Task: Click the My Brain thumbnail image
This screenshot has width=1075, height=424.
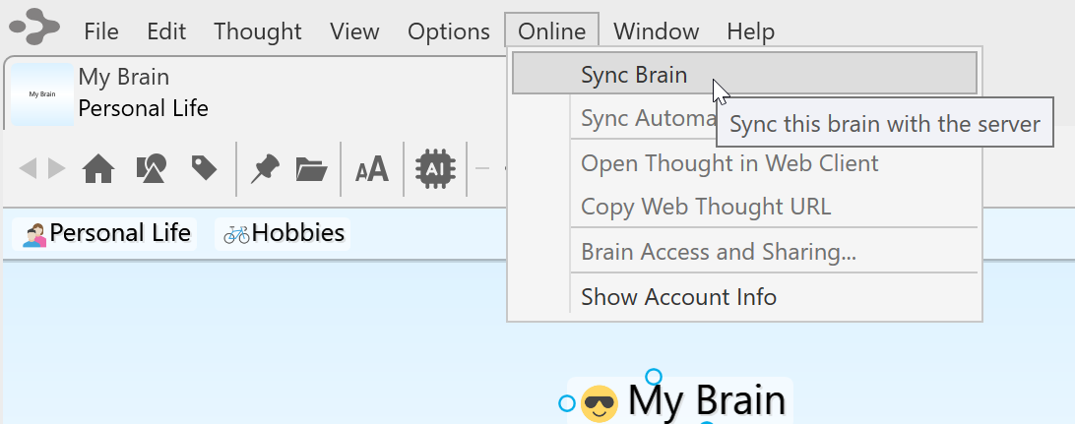Action: click(x=41, y=94)
